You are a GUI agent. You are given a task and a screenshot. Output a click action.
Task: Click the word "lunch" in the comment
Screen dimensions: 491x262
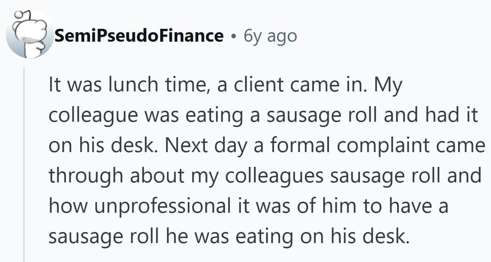(128, 84)
